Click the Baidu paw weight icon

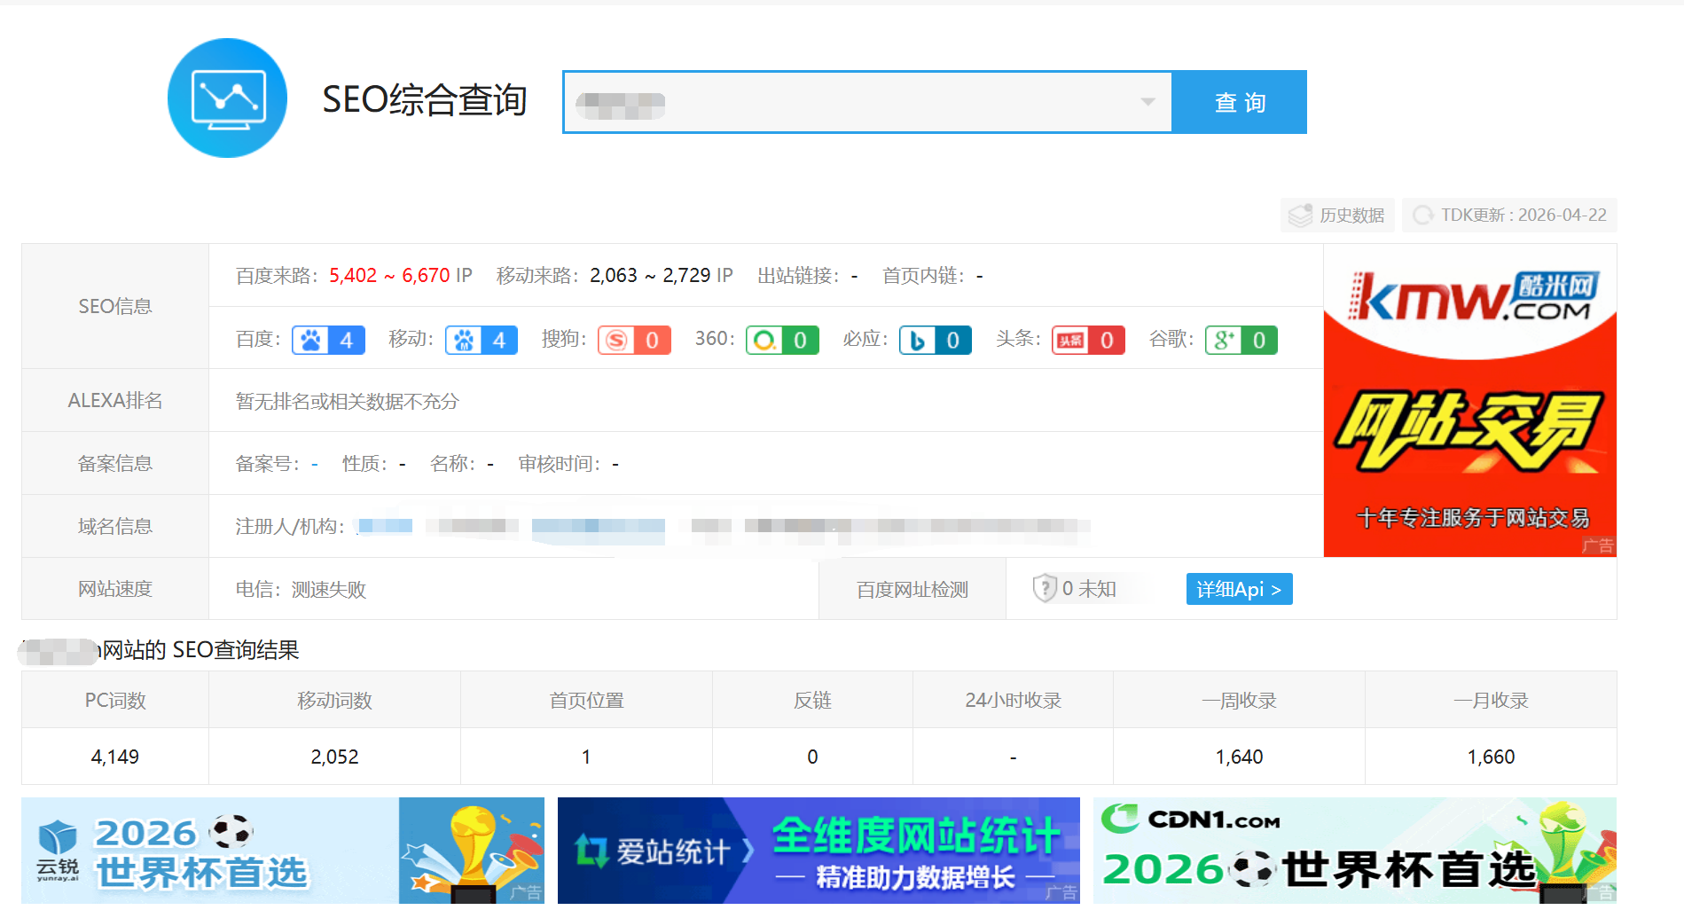(x=310, y=341)
